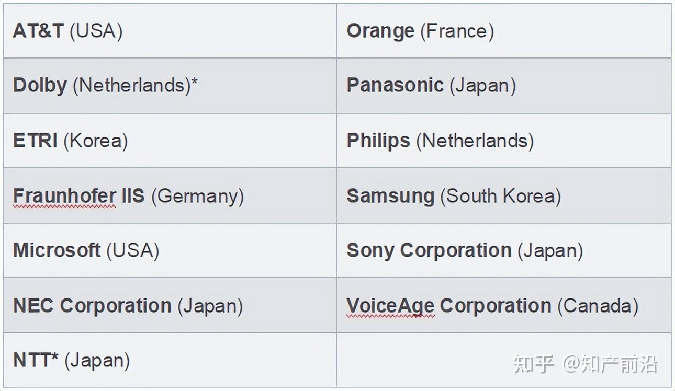Click the ETRI (Korea) cell
This screenshot has width=675, height=391.
coord(170,141)
